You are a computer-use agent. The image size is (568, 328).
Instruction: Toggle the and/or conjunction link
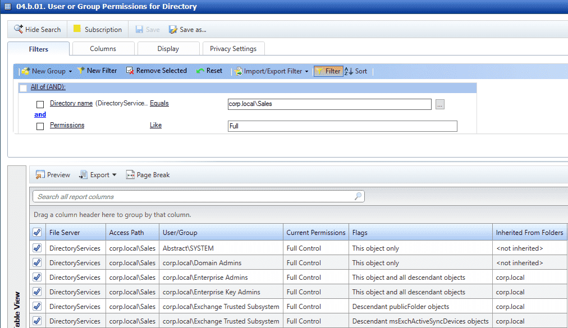click(40, 114)
